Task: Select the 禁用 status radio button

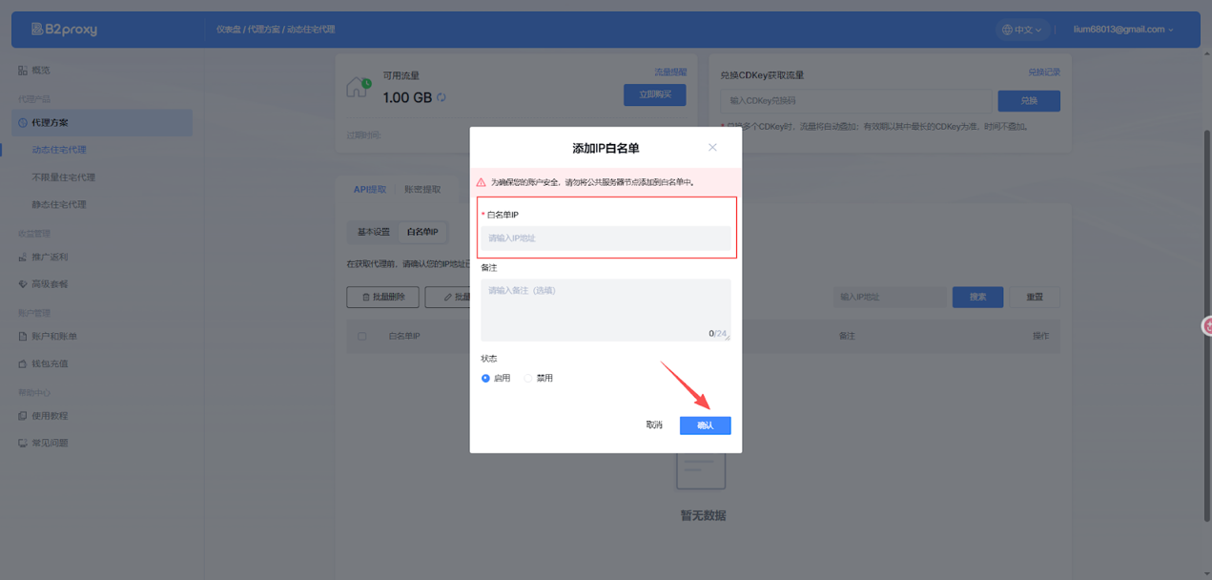Action: (528, 379)
